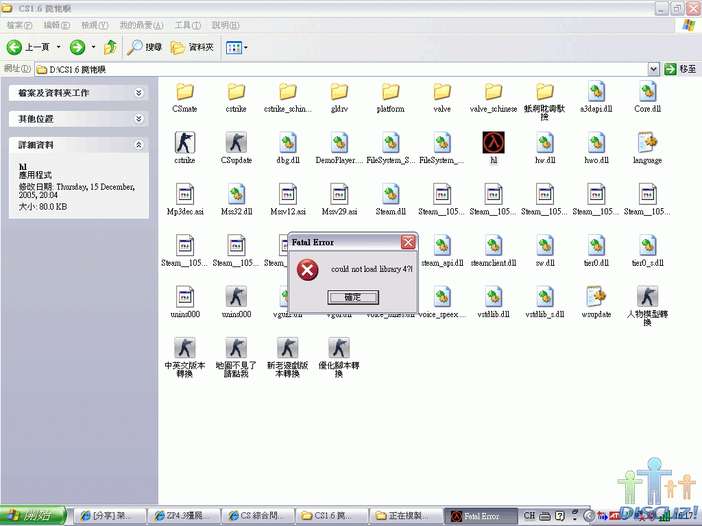Switch to [分享] IE taskbar window
Viewport: 702px width, 526px height.
pyautogui.click(x=110, y=516)
